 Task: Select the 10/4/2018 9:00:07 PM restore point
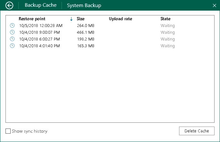coord(40,32)
